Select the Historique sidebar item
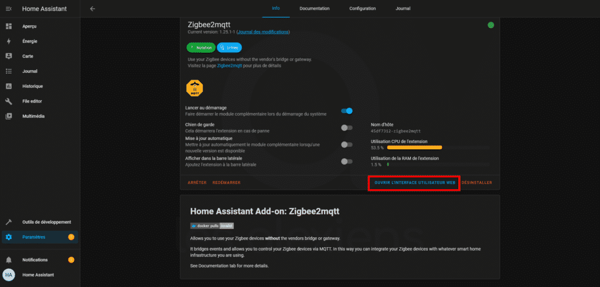This screenshot has height=287, width=600. coord(40,86)
